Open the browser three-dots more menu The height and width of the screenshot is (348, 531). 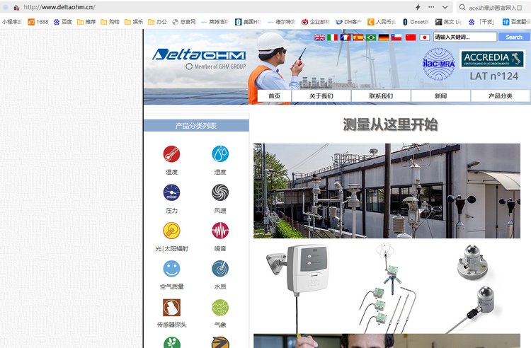point(431,7)
